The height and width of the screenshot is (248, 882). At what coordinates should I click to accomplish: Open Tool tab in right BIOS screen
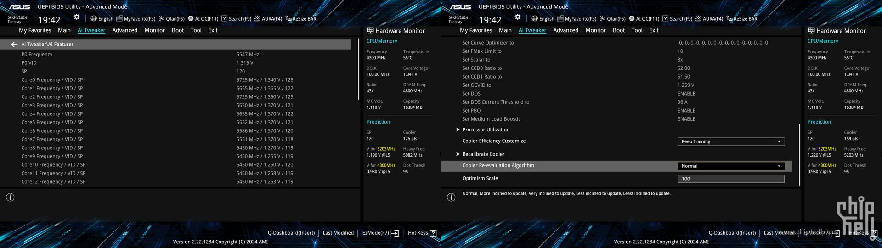[x=637, y=30]
